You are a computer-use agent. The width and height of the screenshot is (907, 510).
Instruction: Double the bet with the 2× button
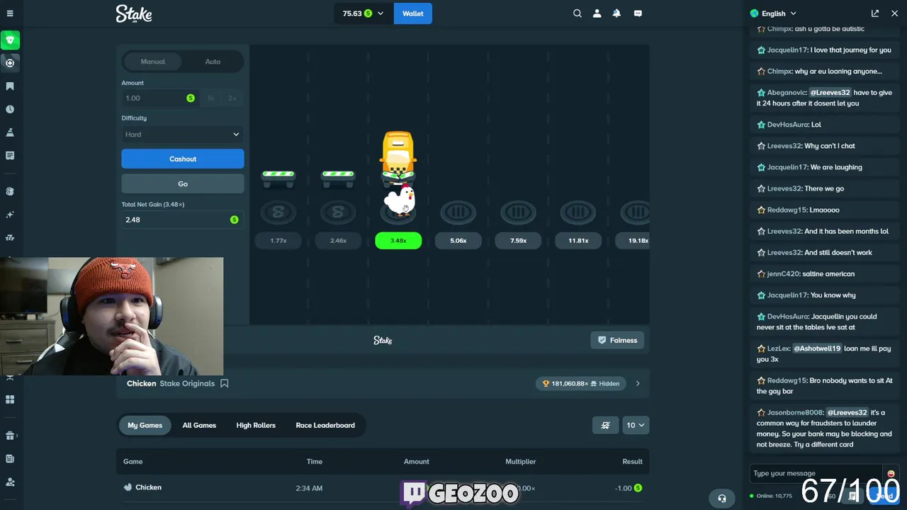[x=232, y=98]
